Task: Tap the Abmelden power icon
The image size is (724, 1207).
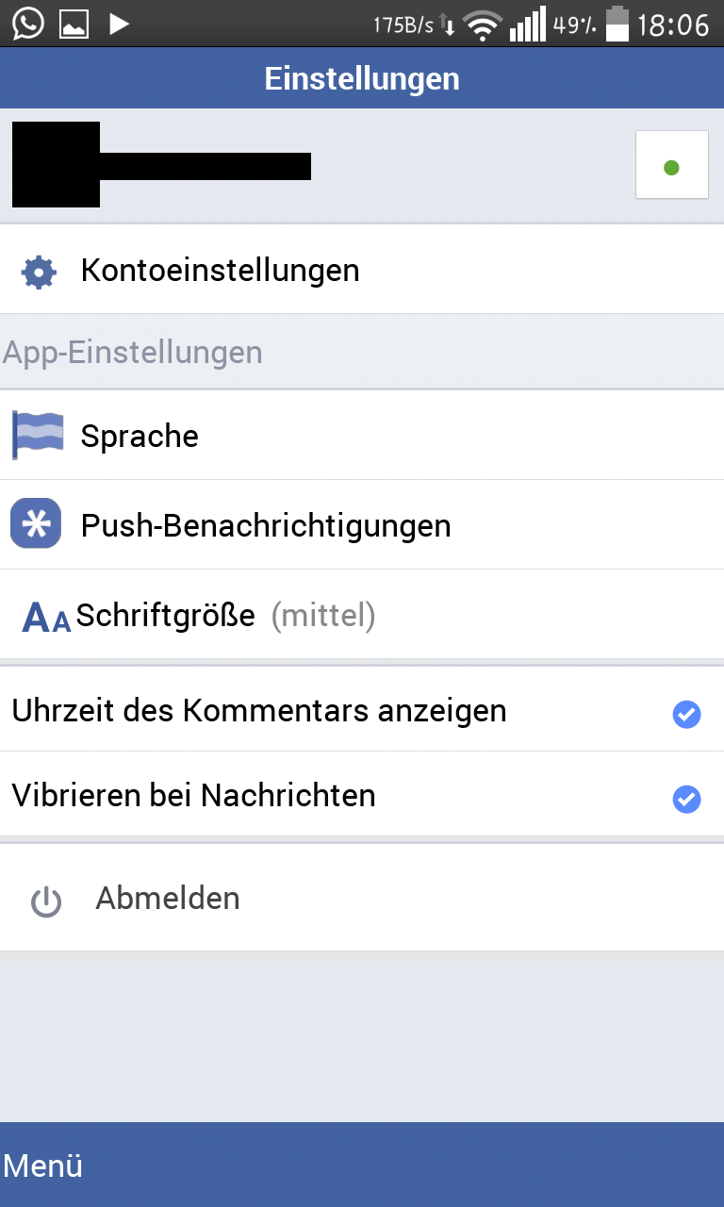Action: (45, 901)
